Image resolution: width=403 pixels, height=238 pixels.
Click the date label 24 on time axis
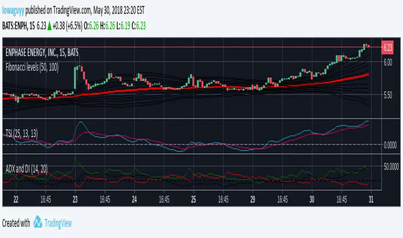pos(134,199)
